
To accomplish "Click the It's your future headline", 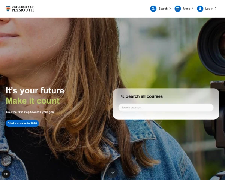I will [x=35, y=91].
